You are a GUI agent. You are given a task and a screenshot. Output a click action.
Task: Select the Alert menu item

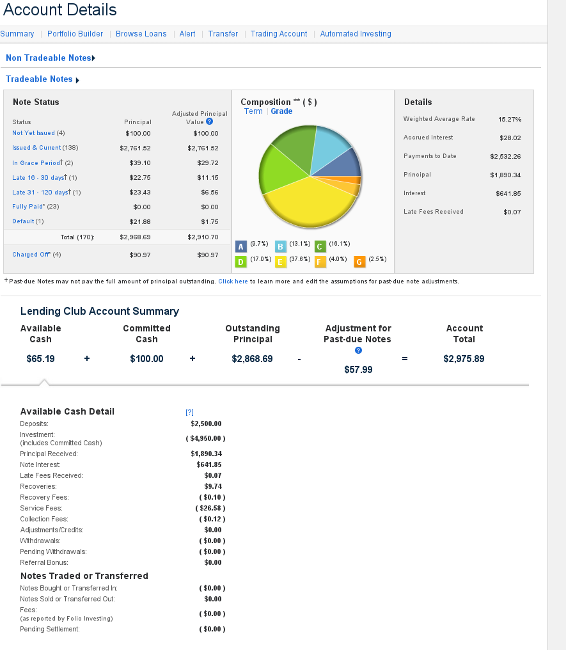187,33
